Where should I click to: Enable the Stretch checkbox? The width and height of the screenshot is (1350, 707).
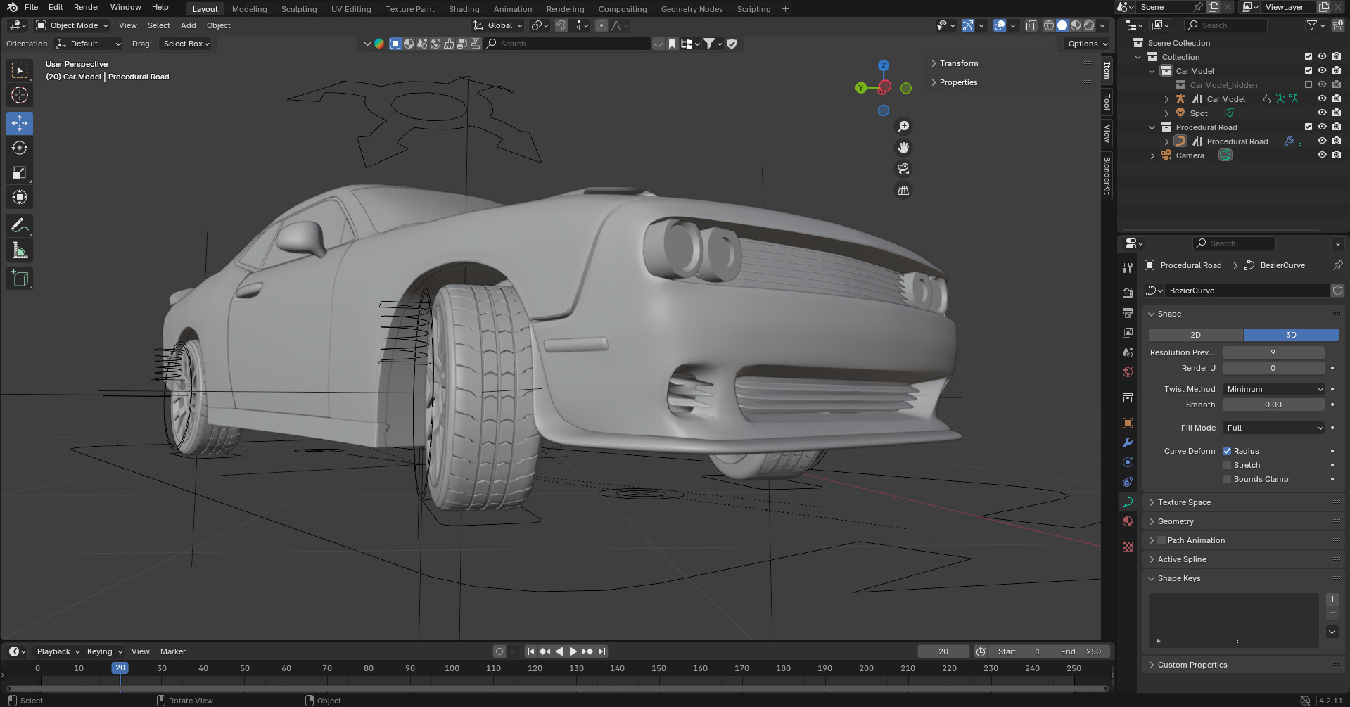(x=1227, y=465)
